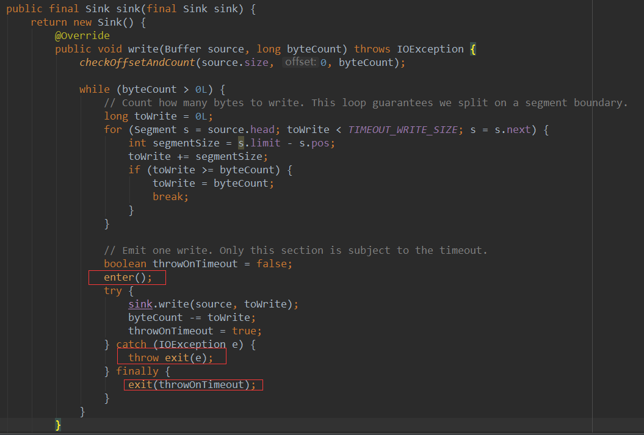Click the 'for' loop keyword
The height and width of the screenshot is (435, 644).
[113, 130]
